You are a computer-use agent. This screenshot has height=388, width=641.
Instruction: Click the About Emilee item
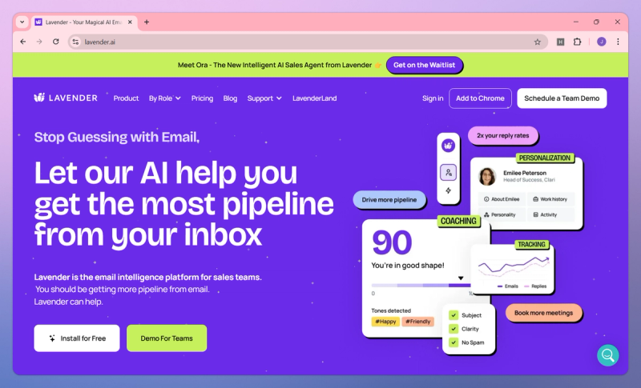tap(502, 199)
